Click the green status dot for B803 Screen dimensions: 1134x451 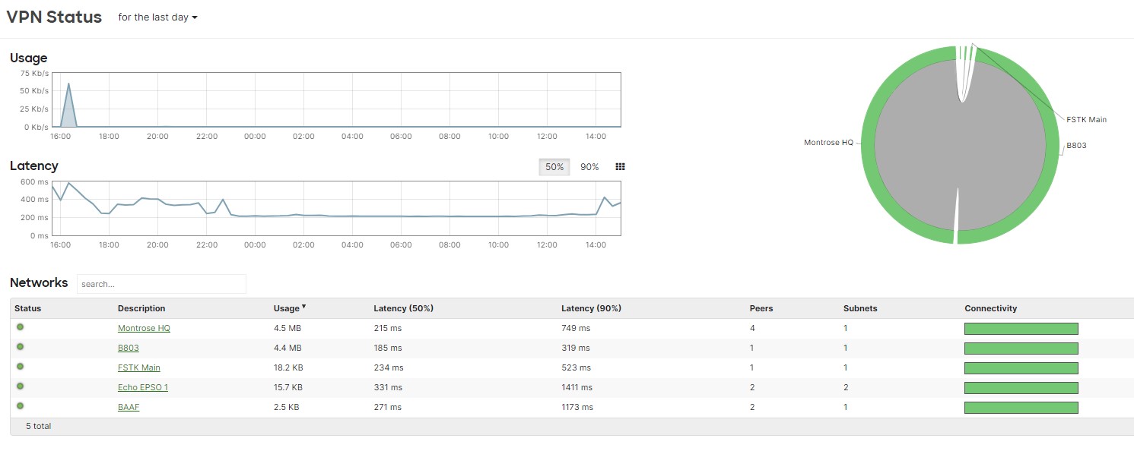point(21,347)
